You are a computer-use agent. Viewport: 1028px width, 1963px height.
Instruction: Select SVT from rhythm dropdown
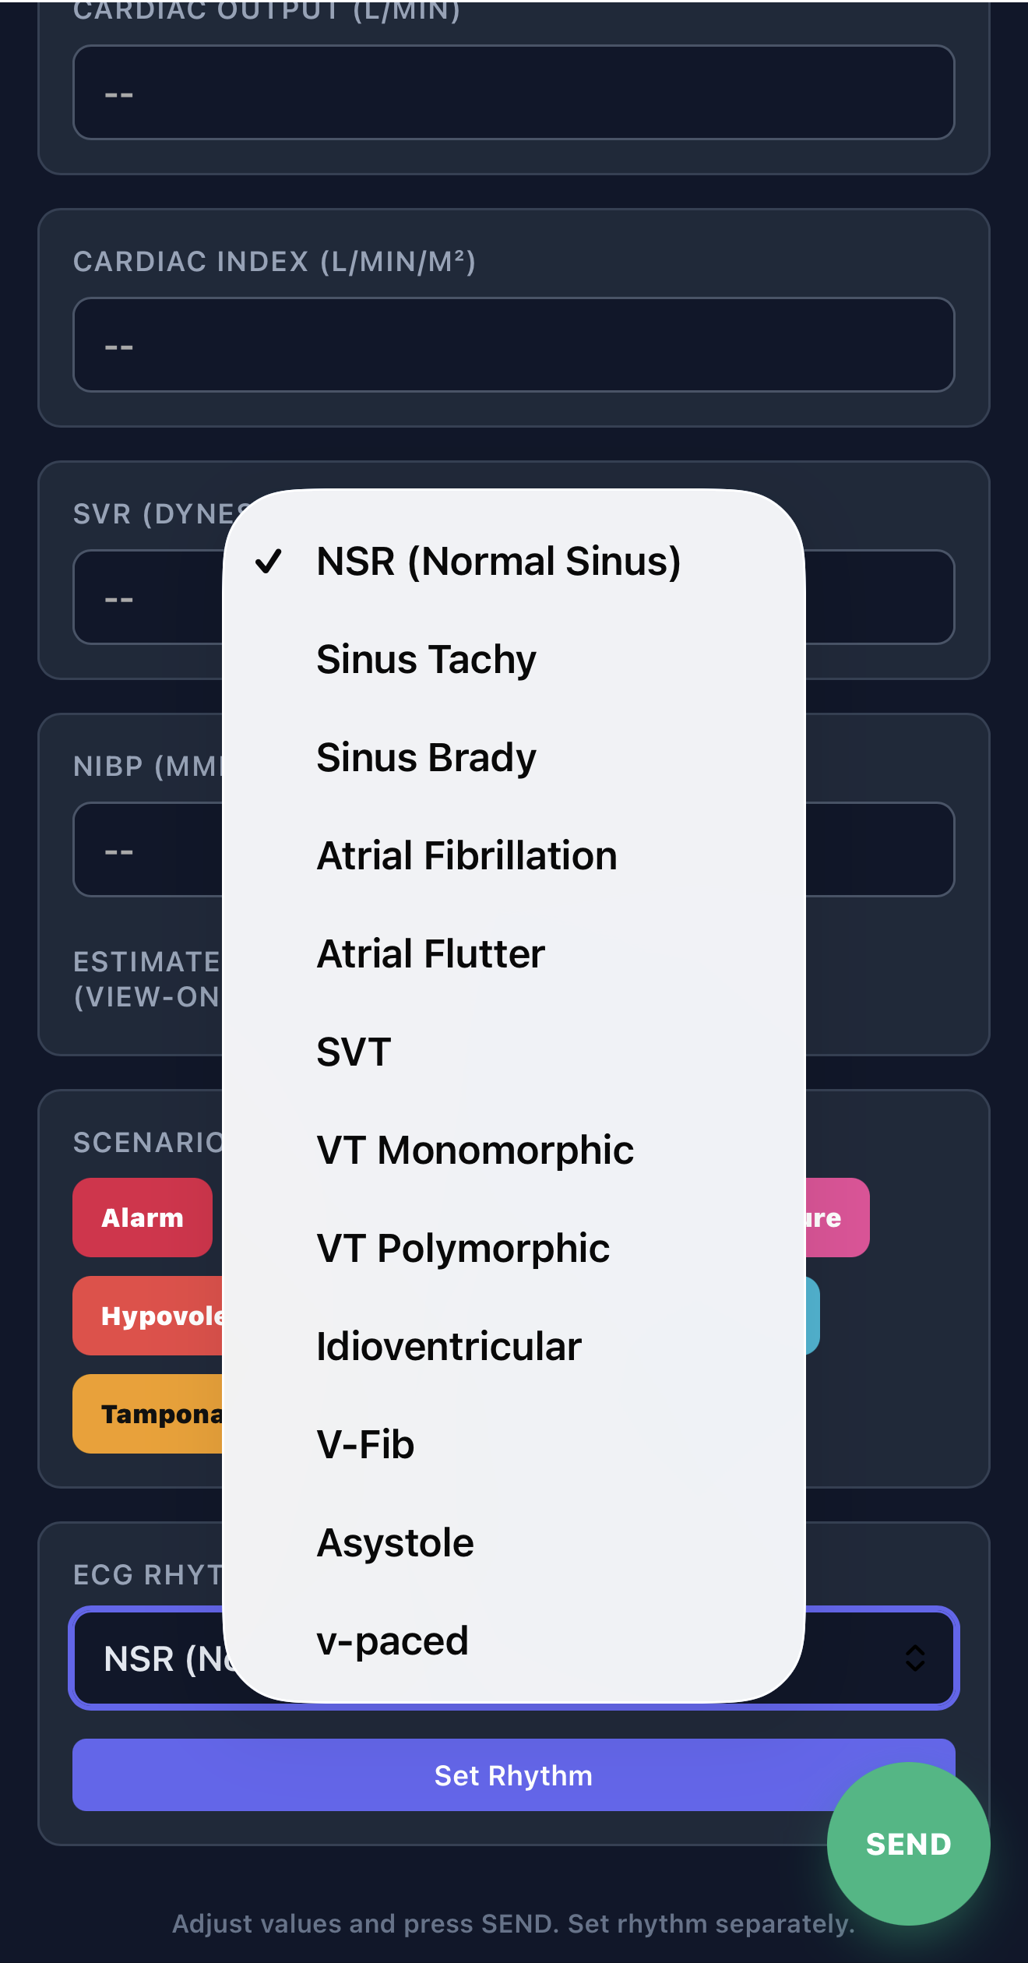pyautogui.click(x=354, y=1052)
